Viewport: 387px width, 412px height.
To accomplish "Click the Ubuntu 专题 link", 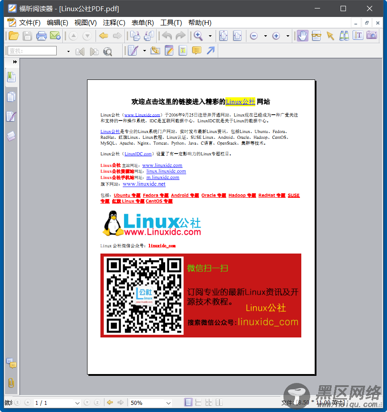I will (x=127, y=195).
